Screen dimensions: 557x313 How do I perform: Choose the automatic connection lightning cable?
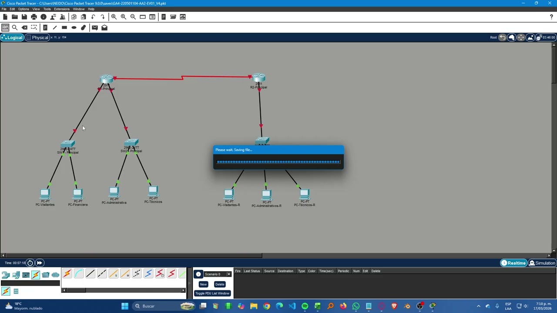coord(67,273)
